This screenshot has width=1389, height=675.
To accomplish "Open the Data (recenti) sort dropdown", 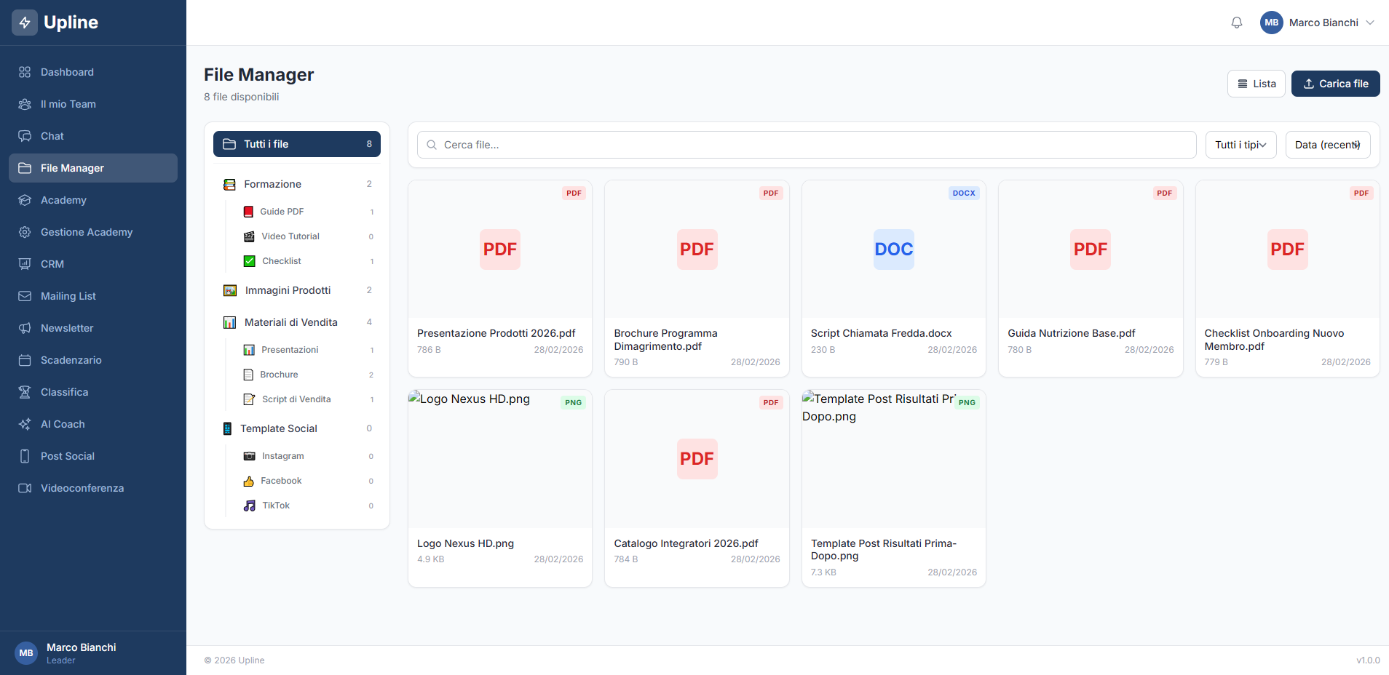I will click(x=1327, y=145).
